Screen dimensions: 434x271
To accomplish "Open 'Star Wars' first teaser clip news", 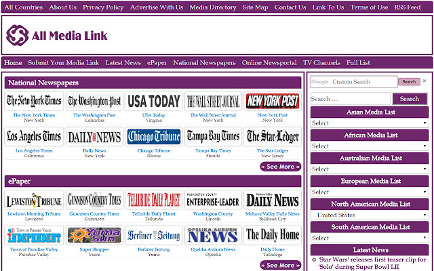I will pyautogui.click(x=372, y=263).
